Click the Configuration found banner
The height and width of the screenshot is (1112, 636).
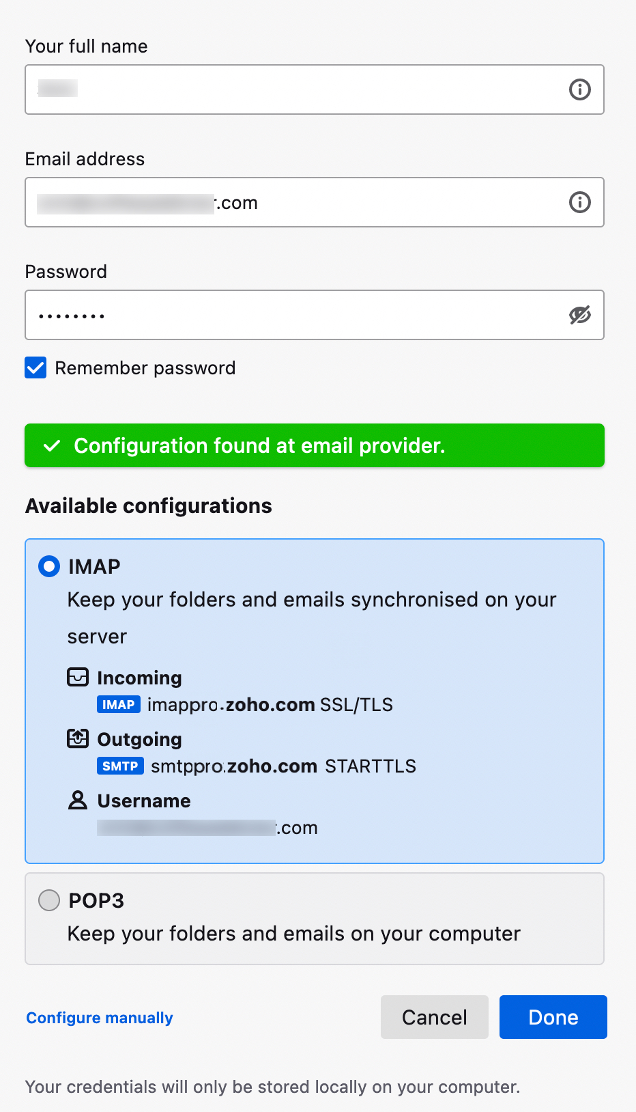pyautogui.click(x=314, y=445)
